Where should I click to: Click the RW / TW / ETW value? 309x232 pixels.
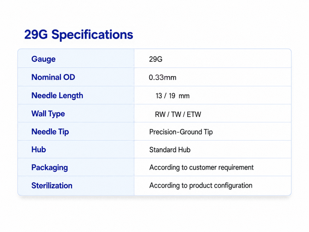tap(178, 115)
